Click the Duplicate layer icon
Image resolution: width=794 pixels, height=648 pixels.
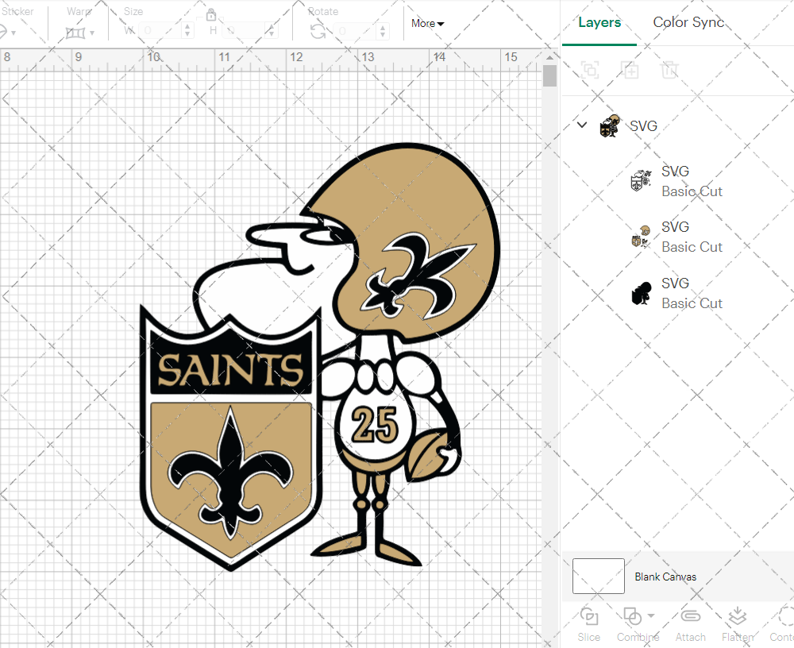630,70
